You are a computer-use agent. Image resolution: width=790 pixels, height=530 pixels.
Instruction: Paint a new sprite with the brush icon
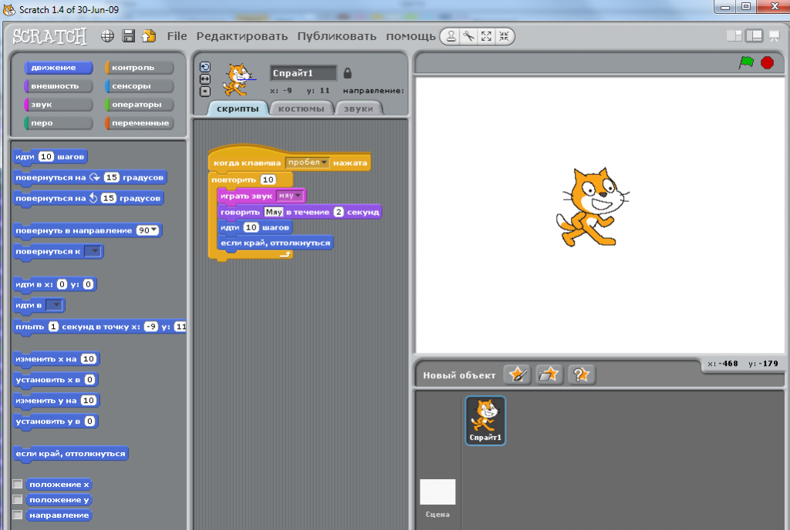pos(518,375)
